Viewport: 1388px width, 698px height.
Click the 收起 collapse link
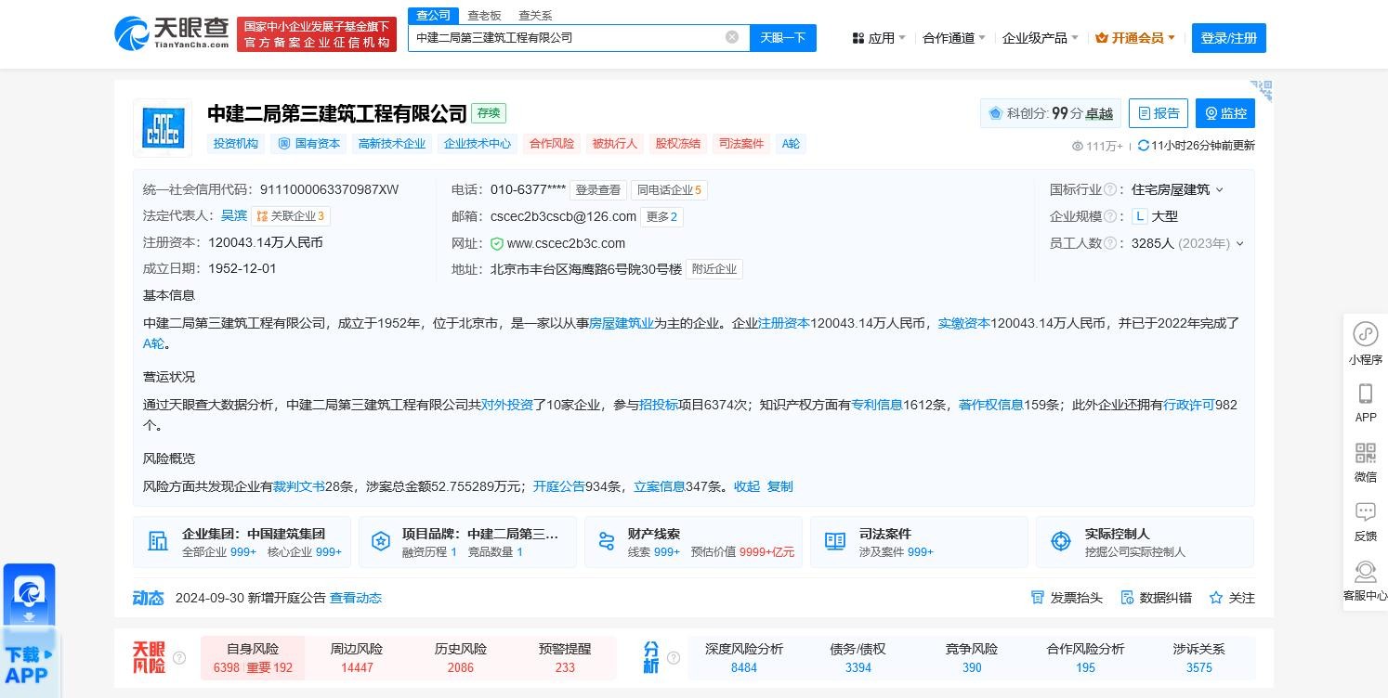coord(746,486)
